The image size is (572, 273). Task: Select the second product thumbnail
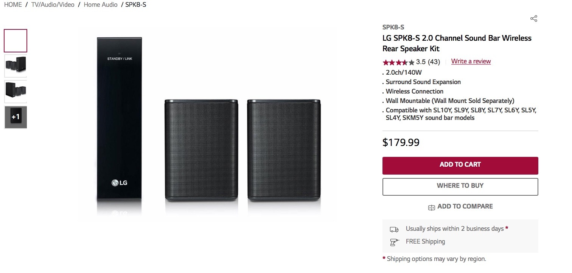pos(16,66)
